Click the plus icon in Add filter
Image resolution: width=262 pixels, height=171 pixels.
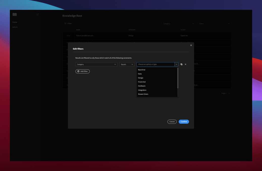coord(78,71)
